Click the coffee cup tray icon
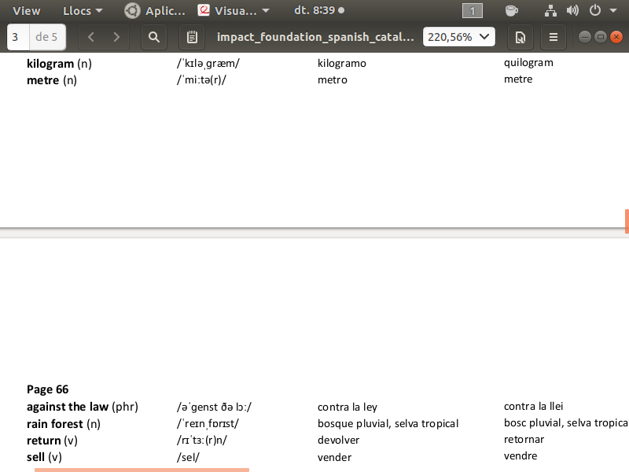This screenshot has height=472, width=629. 512,11
